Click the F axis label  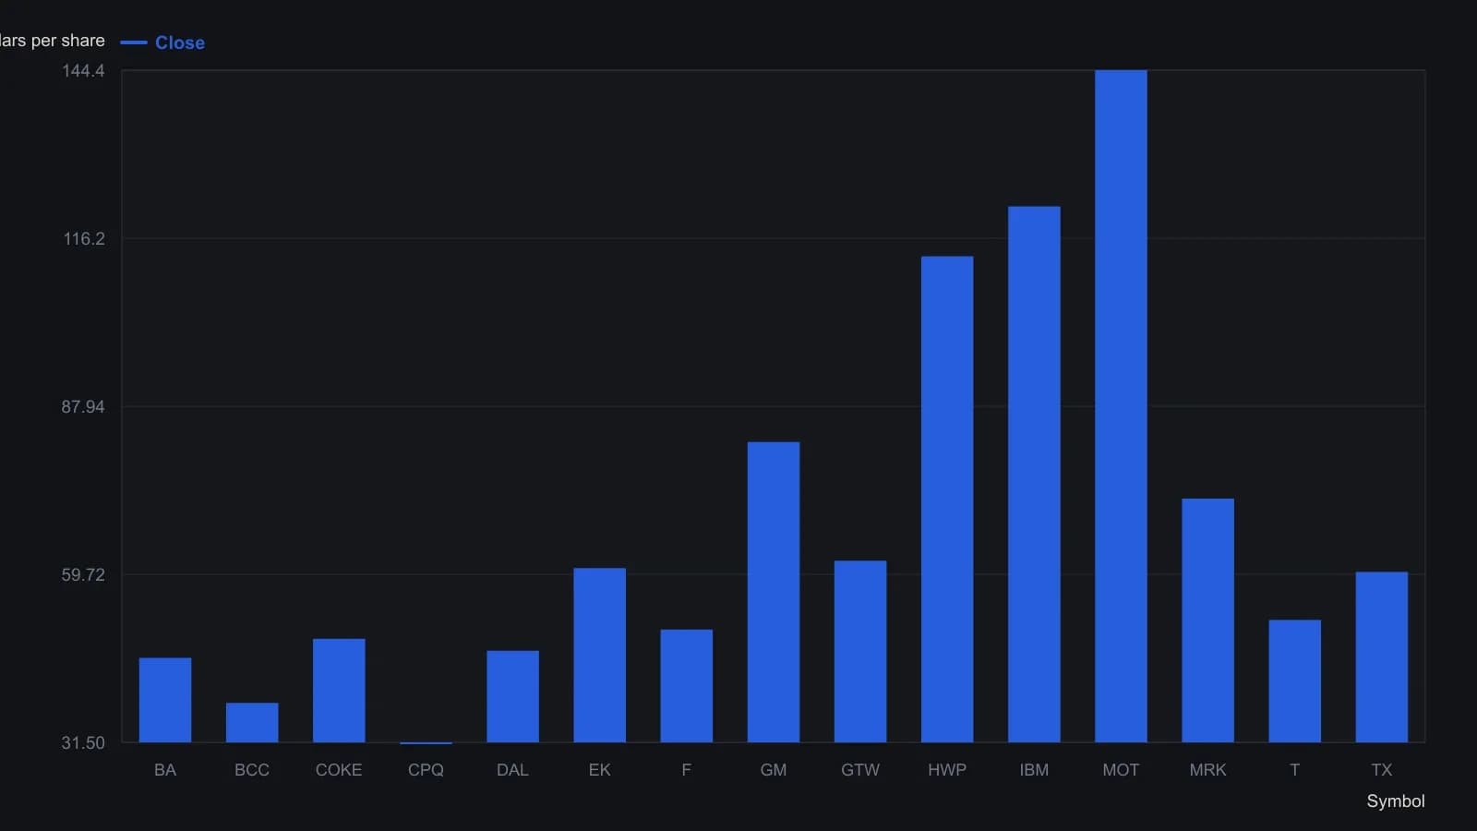click(x=686, y=770)
